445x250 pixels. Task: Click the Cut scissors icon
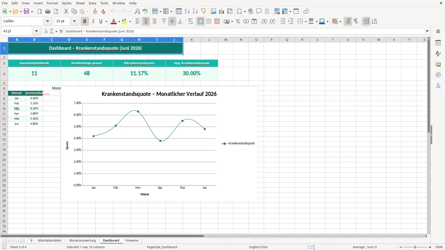coord(66,11)
